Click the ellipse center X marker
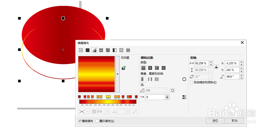The height and width of the screenshot is (131, 271). (63, 50)
